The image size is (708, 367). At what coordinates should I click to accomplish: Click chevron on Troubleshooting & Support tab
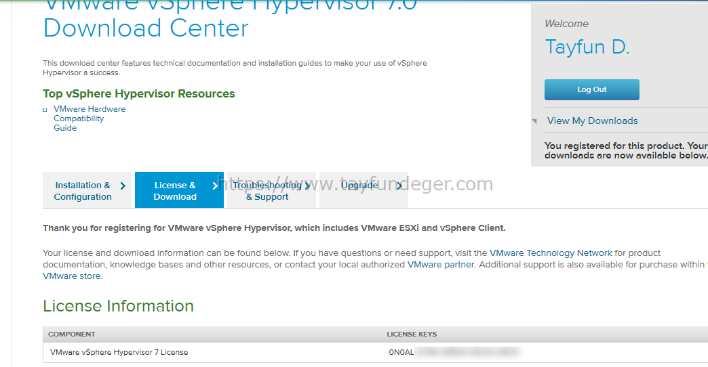tap(307, 186)
